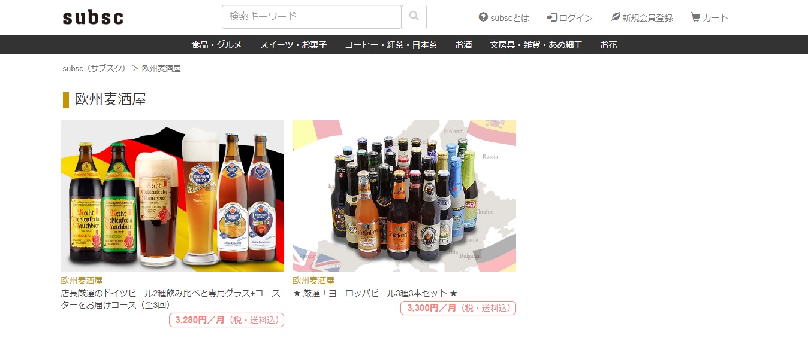808x338 pixels.
Task: Open the ログイン link
Action: point(570,17)
